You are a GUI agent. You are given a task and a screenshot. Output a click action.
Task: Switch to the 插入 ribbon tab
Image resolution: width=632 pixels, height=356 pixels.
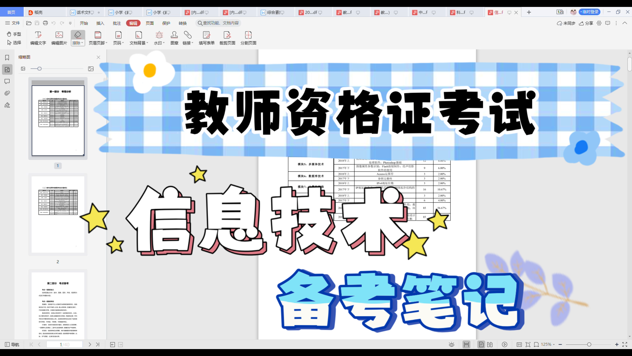100,23
